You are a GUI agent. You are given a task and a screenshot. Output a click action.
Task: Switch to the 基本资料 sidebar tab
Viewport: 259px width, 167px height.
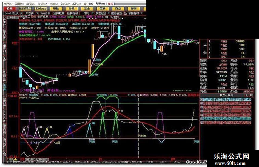click(4, 48)
